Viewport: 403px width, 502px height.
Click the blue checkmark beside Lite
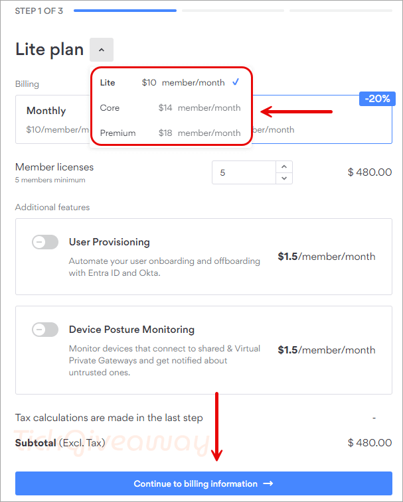pyautogui.click(x=236, y=82)
